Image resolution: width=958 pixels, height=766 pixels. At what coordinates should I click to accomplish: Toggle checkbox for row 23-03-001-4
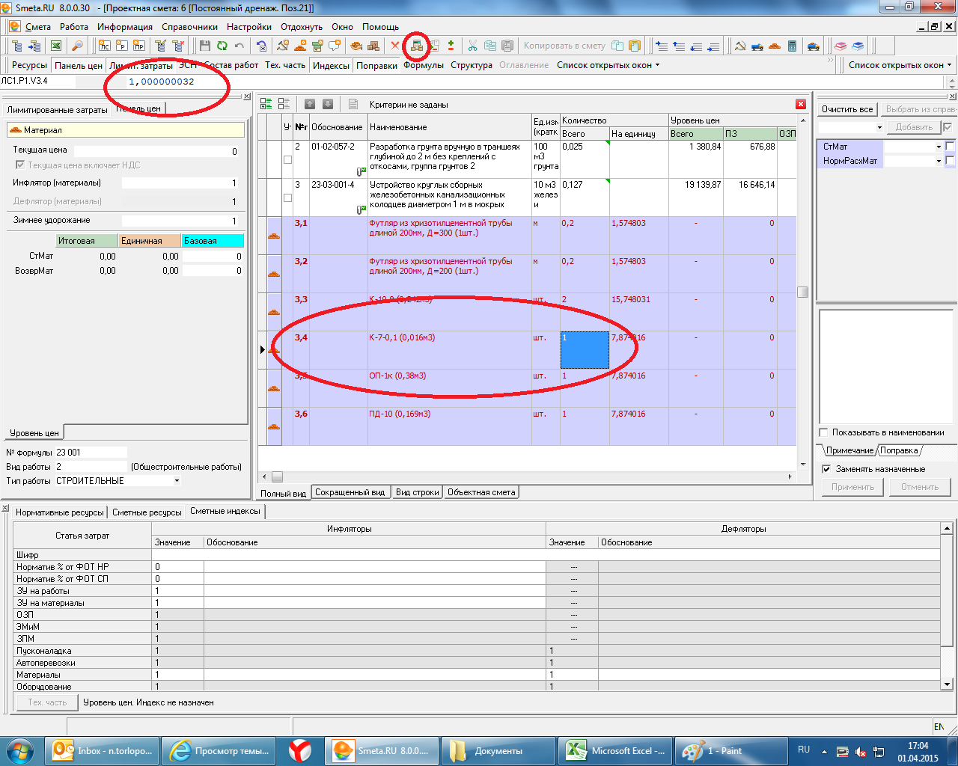(x=287, y=197)
